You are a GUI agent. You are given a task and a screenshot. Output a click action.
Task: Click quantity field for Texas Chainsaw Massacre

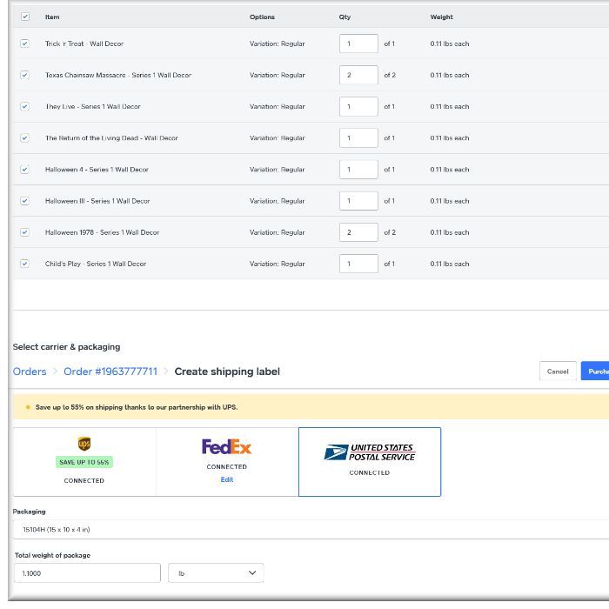point(358,76)
